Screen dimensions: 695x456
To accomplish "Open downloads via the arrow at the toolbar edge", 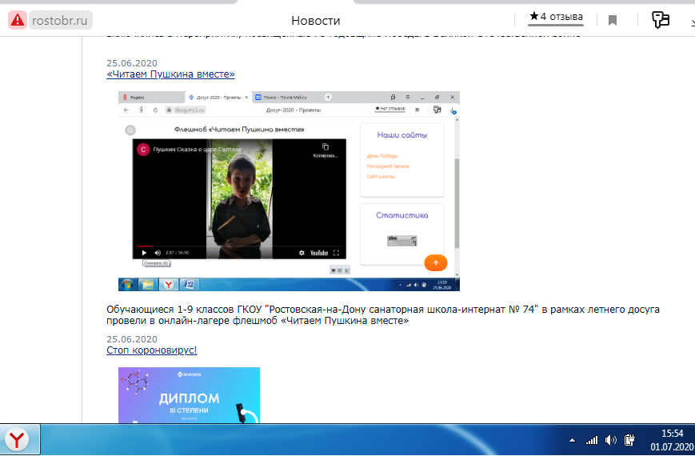I will click(x=690, y=22).
